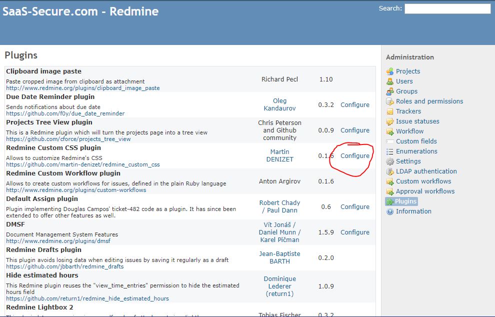Configure the Due Date Reminder plugin

tap(355, 104)
